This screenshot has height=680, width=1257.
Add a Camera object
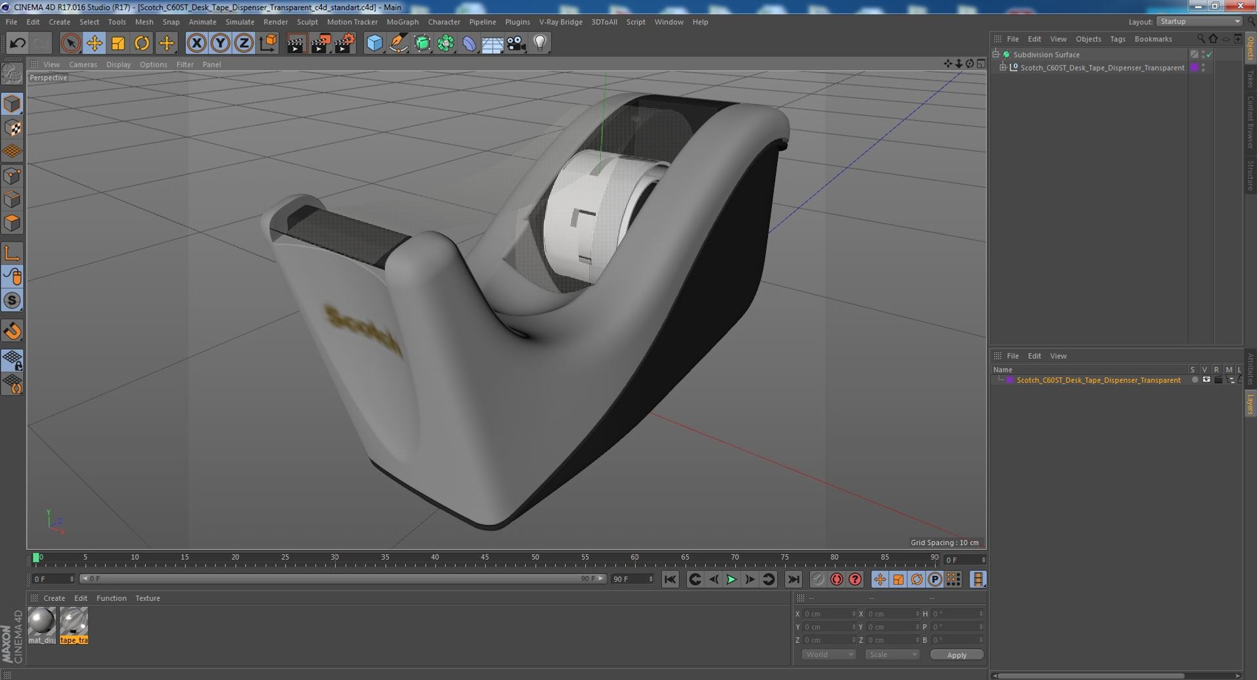[x=516, y=43]
